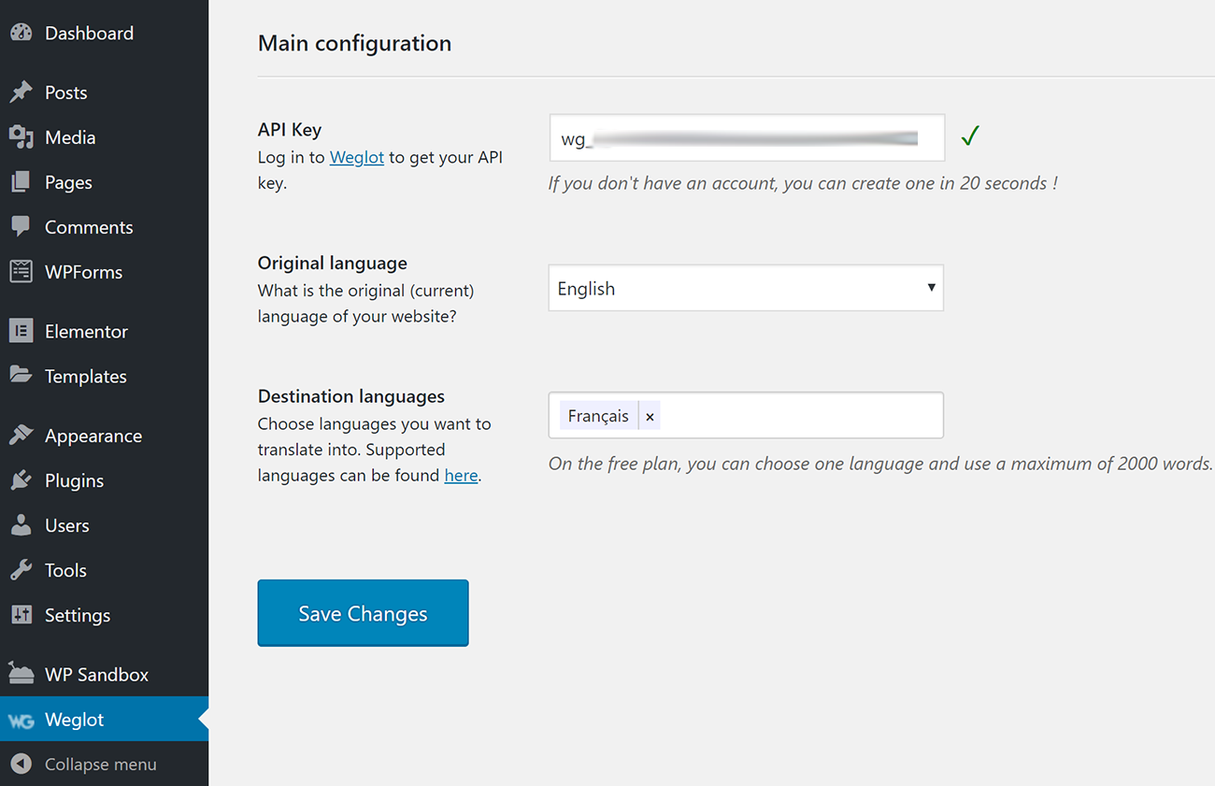Click the Users person icon
This screenshot has height=786, width=1215.
21,525
